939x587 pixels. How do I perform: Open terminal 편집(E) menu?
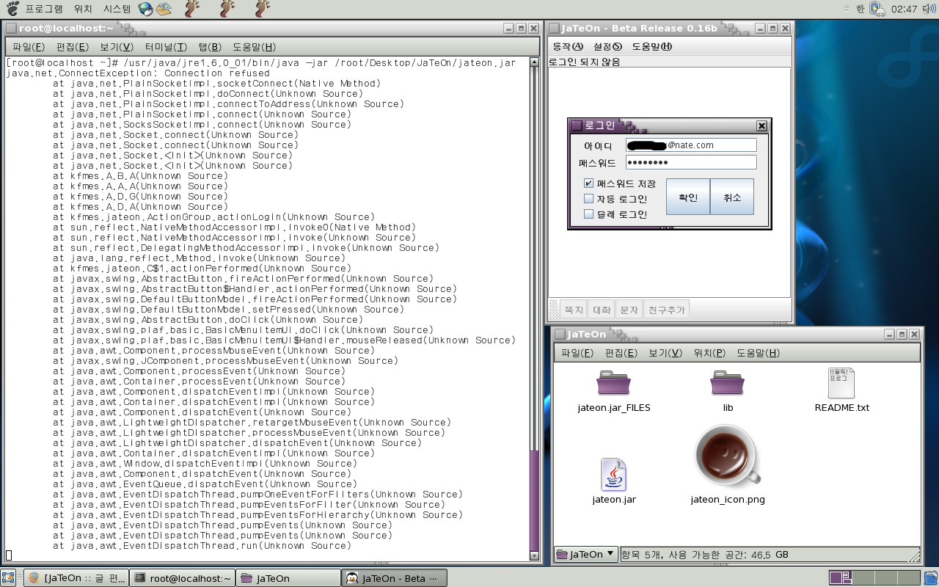(x=73, y=47)
